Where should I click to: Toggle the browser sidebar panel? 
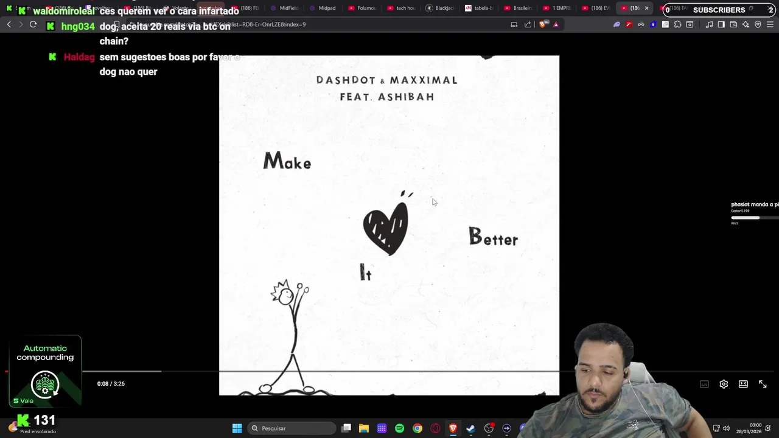pyautogui.click(x=721, y=24)
